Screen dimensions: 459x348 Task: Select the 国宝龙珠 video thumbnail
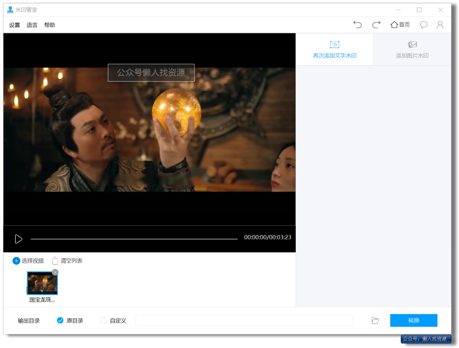tap(42, 283)
